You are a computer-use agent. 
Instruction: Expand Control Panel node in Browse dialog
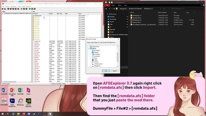[x=89, y=46]
